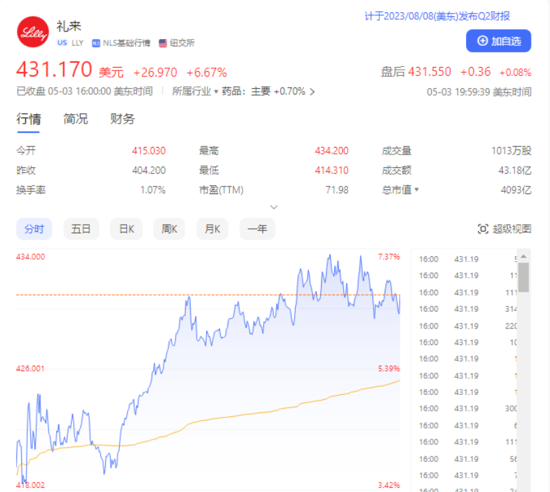Switch chart to 五日 five-day view
This screenshot has width=550, height=492.
(x=81, y=230)
